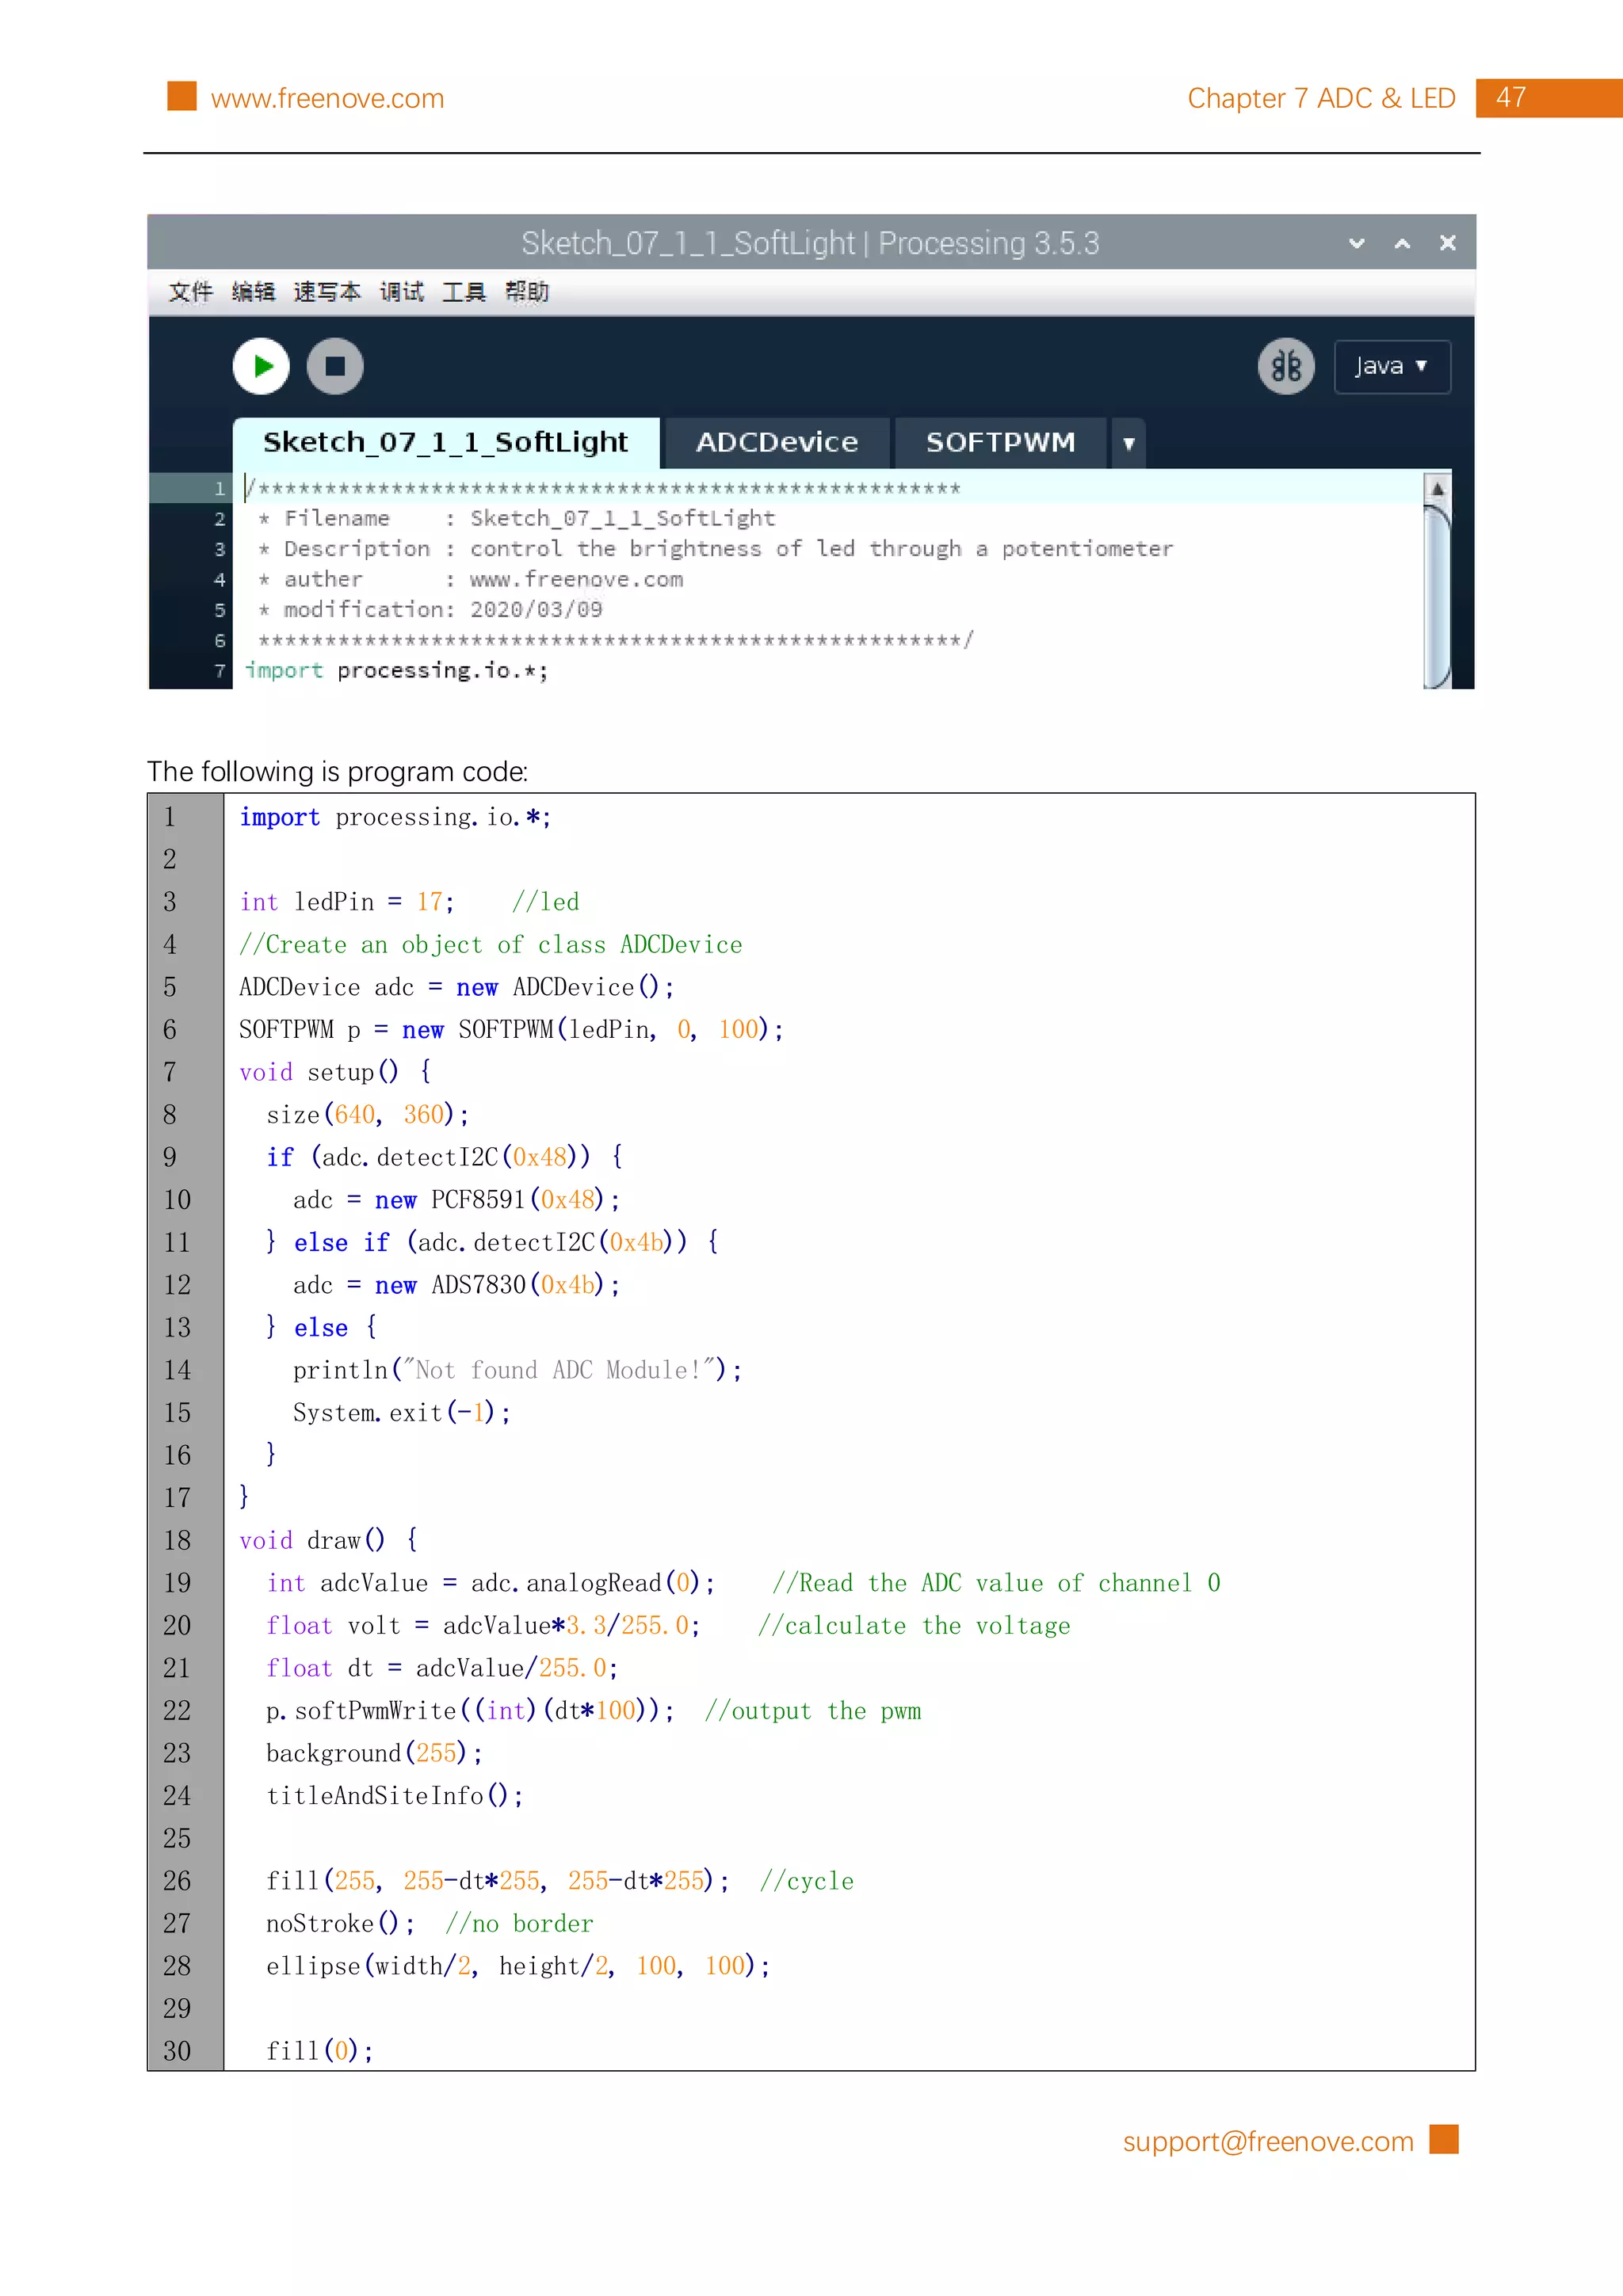Click the modification date comment line
The height and width of the screenshot is (2296, 1623).
point(430,609)
